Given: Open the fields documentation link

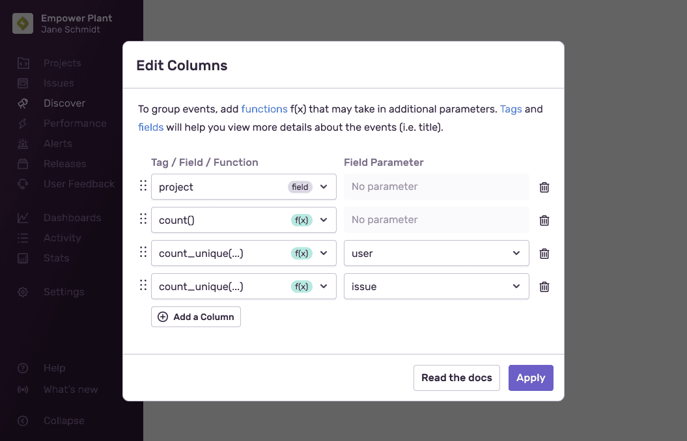Looking at the screenshot, I should pyautogui.click(x=150, y=127).
